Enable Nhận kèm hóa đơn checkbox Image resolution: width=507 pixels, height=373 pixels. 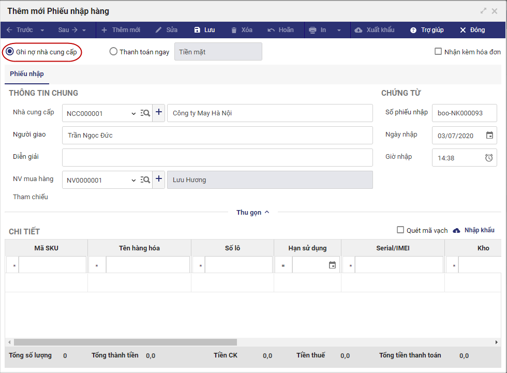[x=438, y=52]
